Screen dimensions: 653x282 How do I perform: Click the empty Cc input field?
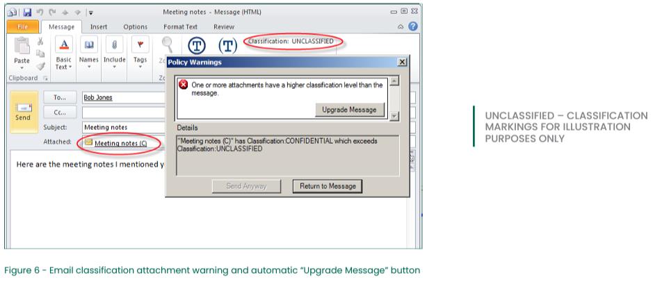[124, 113]
